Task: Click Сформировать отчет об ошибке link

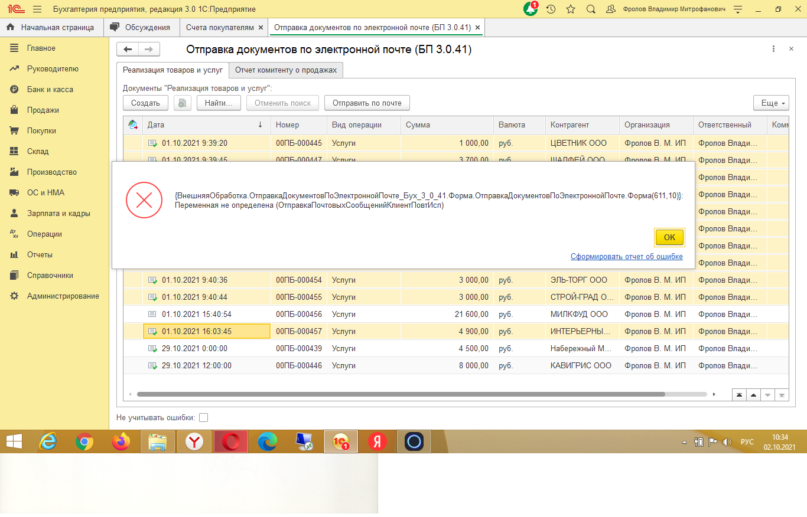Action: coord(627,257)
